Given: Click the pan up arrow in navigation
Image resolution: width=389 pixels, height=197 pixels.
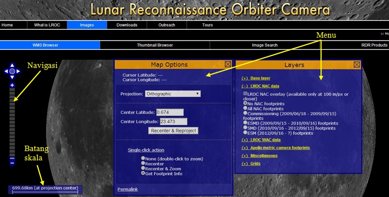Looking at the screenshot, I should click(13, 65).
